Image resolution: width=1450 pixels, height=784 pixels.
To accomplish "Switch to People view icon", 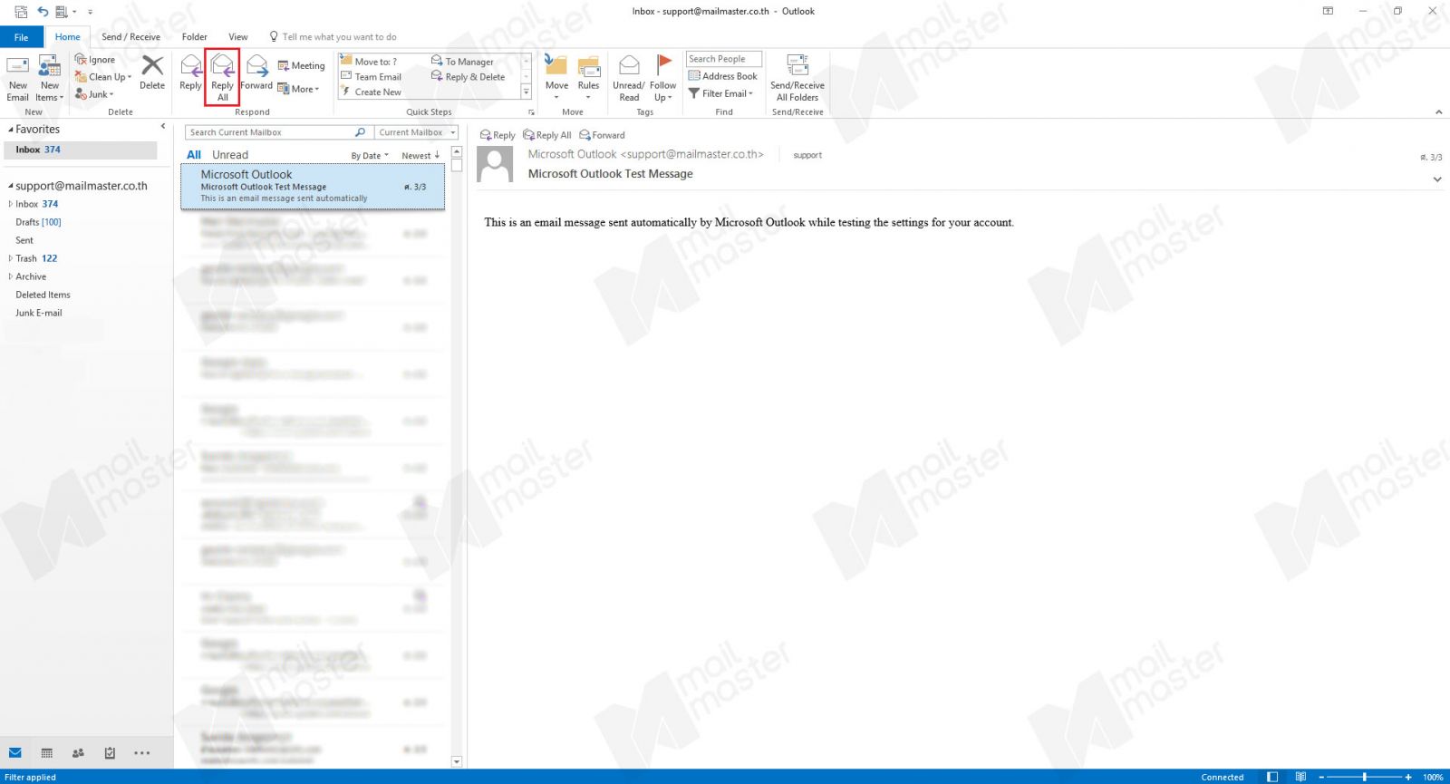I will point(78,752).
